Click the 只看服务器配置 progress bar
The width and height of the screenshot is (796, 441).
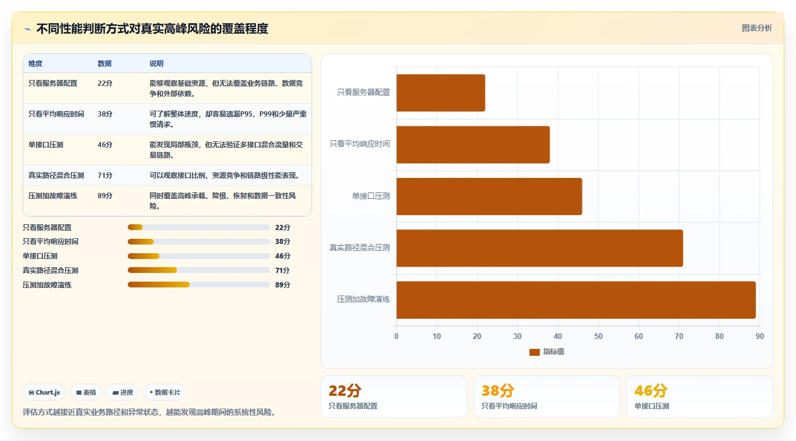198,227
